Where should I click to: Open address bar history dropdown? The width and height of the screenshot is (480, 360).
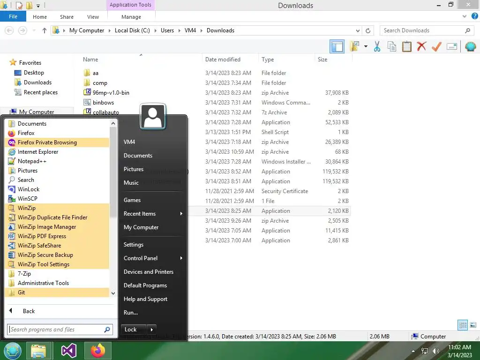[x=358, y=30]
